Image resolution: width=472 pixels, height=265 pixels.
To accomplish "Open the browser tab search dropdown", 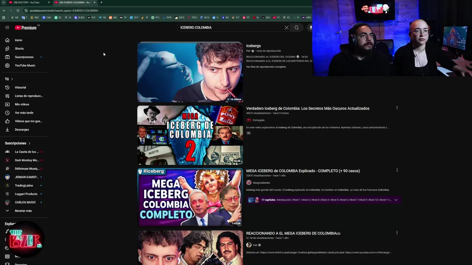I will tap(3, 2).
